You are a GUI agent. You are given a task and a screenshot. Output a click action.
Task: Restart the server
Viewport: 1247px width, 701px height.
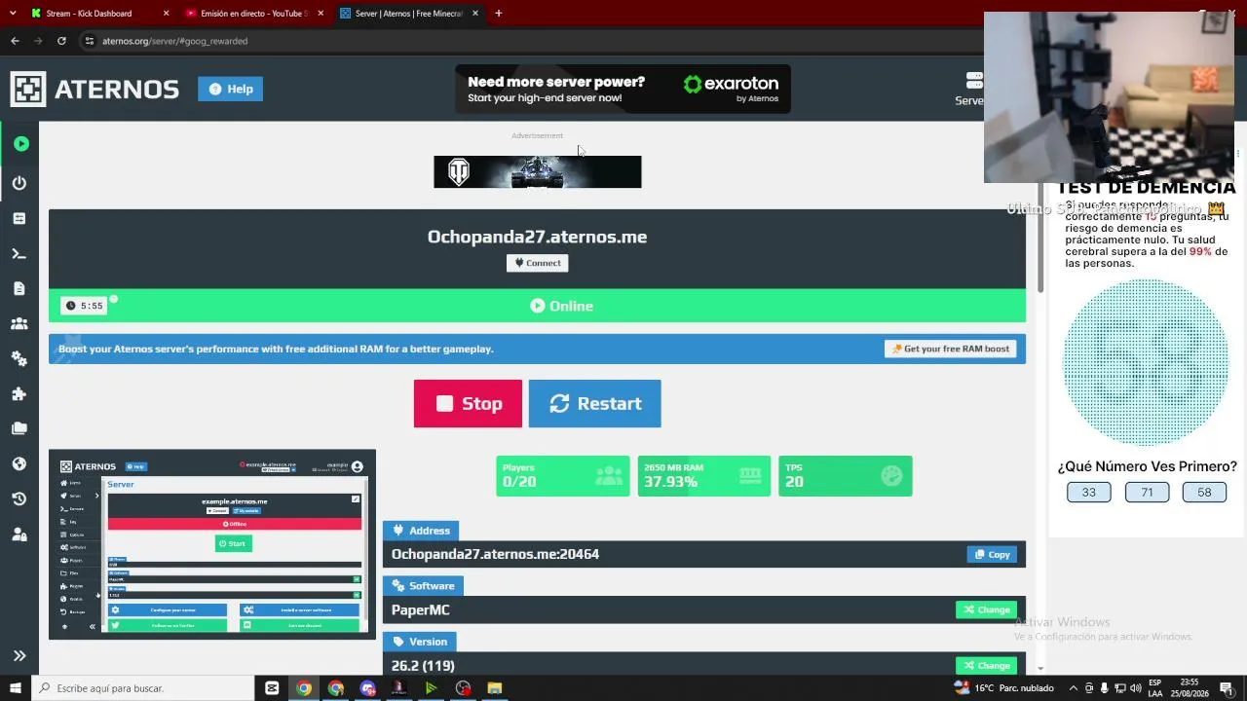pos(594,403)
